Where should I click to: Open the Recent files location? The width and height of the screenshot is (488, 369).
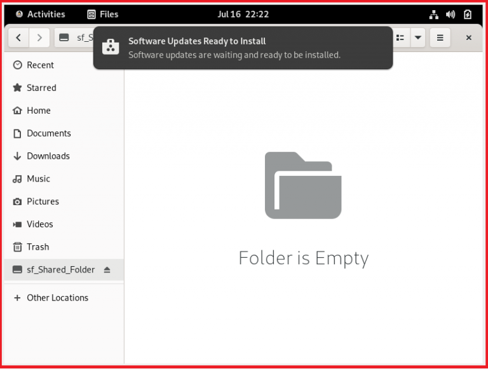pos(40,65)
